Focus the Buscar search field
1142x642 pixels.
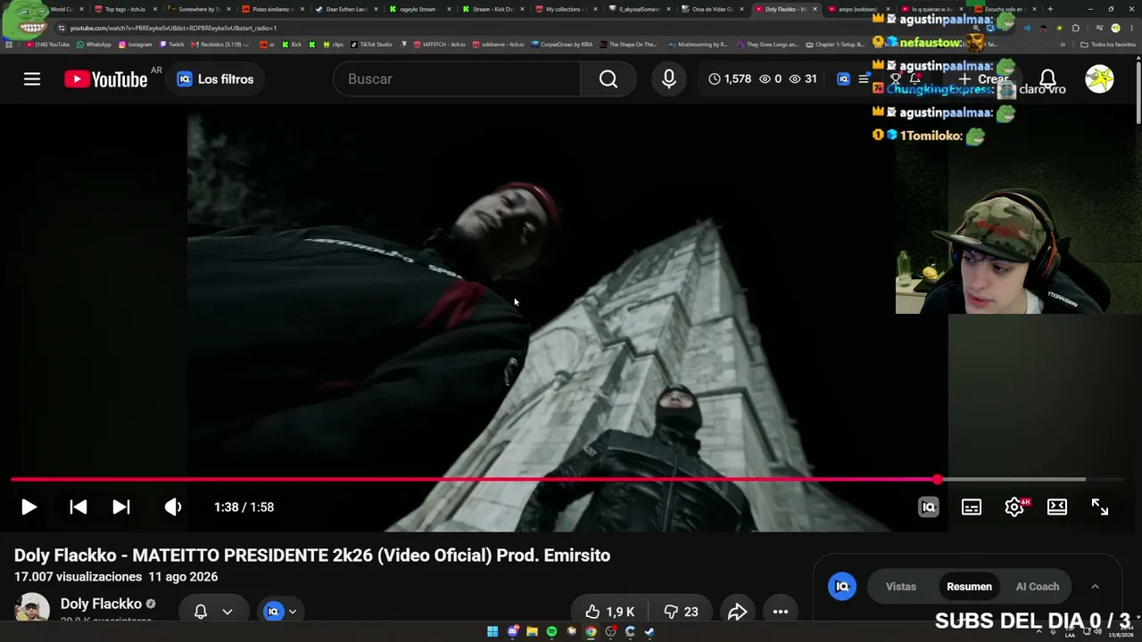[x=457, y=79]
